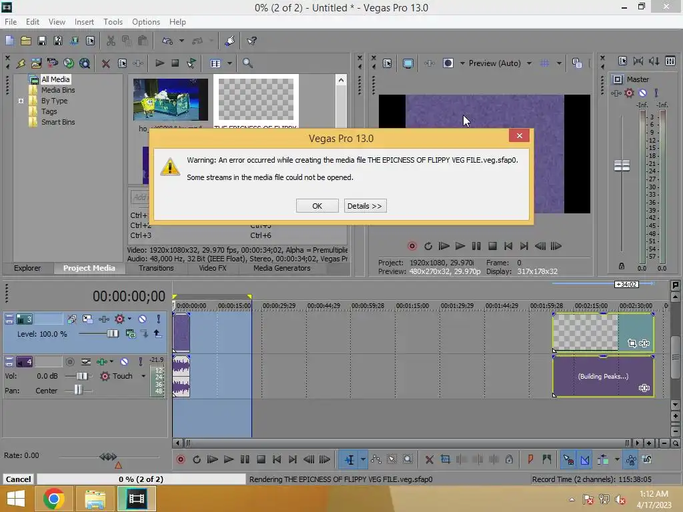Mute video track 3
This screenshot has width=683, height=512.
143,319
